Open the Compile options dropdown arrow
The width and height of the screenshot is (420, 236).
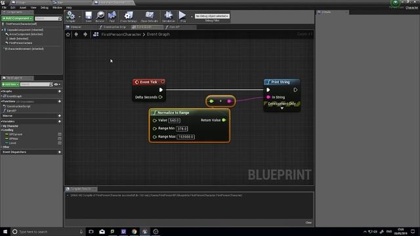coord(79,16)
